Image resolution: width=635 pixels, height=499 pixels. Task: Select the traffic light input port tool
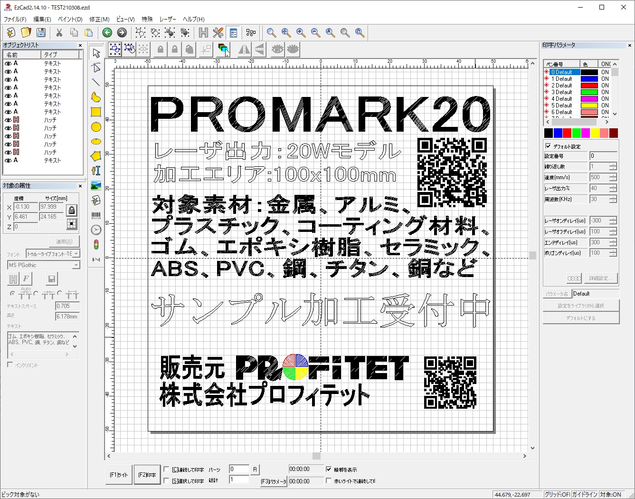tap(96, 245)
